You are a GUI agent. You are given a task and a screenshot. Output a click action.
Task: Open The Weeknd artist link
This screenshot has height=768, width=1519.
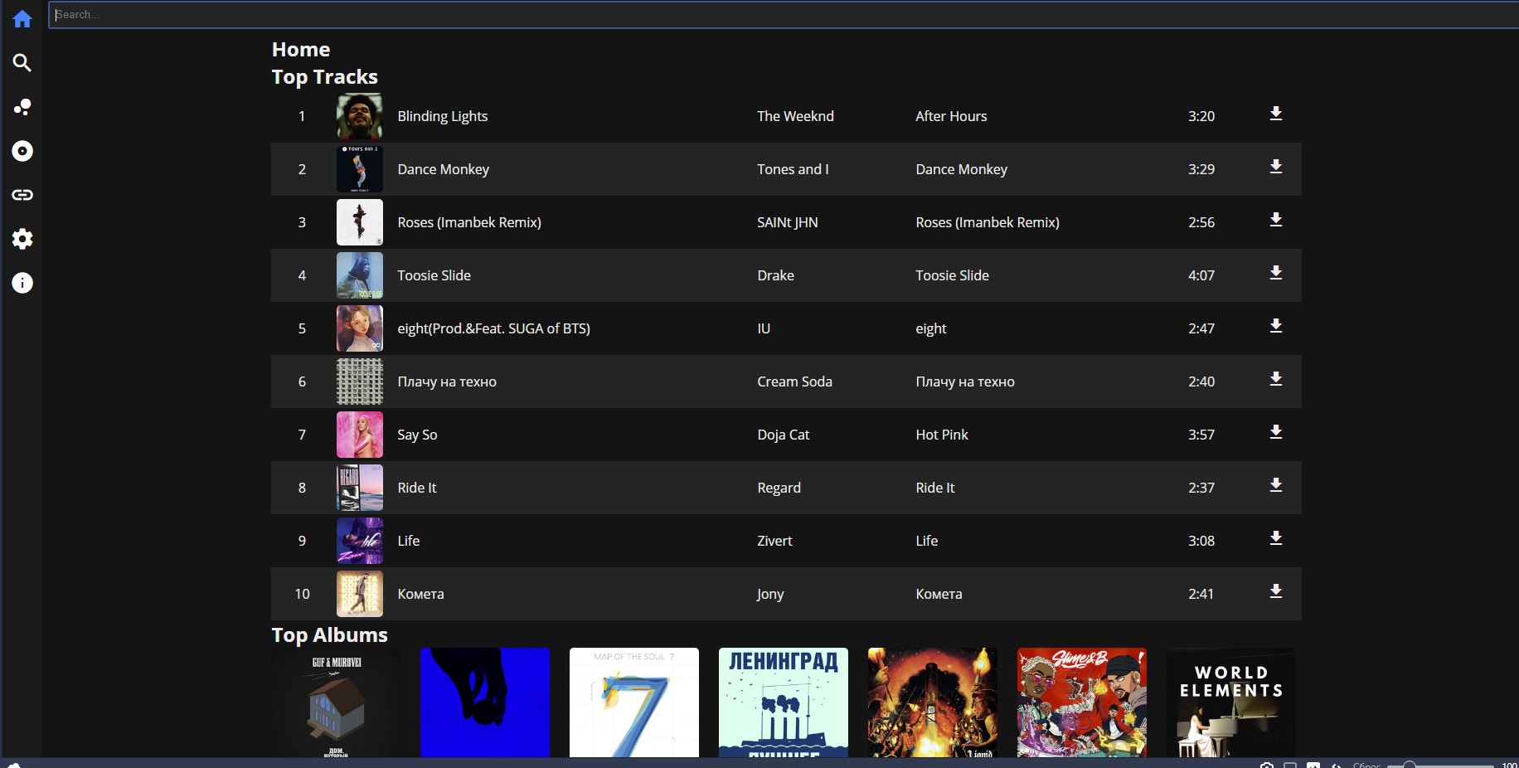(795, 116)
